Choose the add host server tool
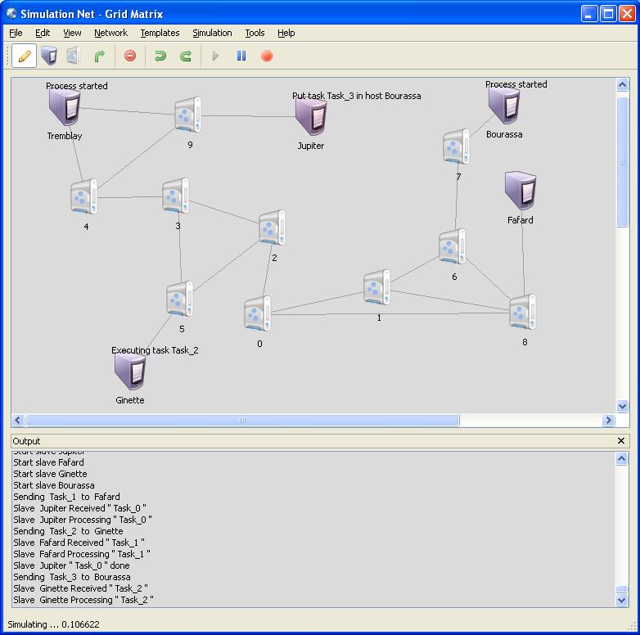 point(49,56)
